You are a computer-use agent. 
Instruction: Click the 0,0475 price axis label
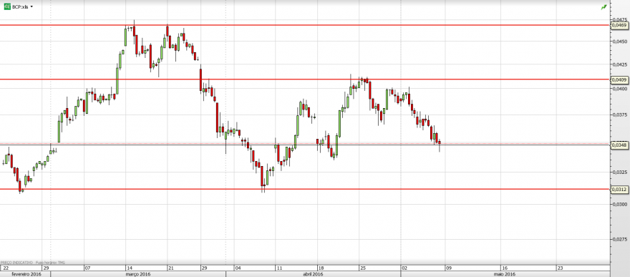click(x=620, y=19)
